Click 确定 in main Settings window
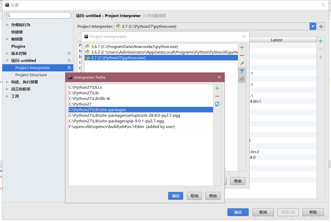 [x=238, y=212]
